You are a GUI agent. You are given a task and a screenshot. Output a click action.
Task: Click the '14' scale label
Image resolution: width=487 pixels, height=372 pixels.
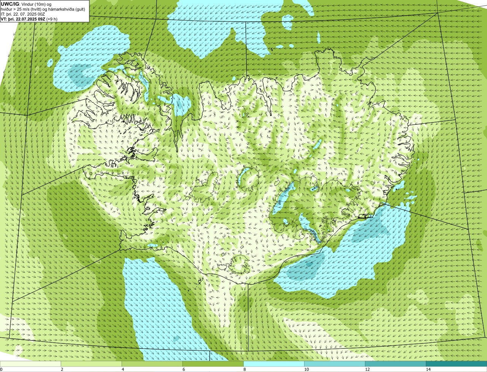428,369
